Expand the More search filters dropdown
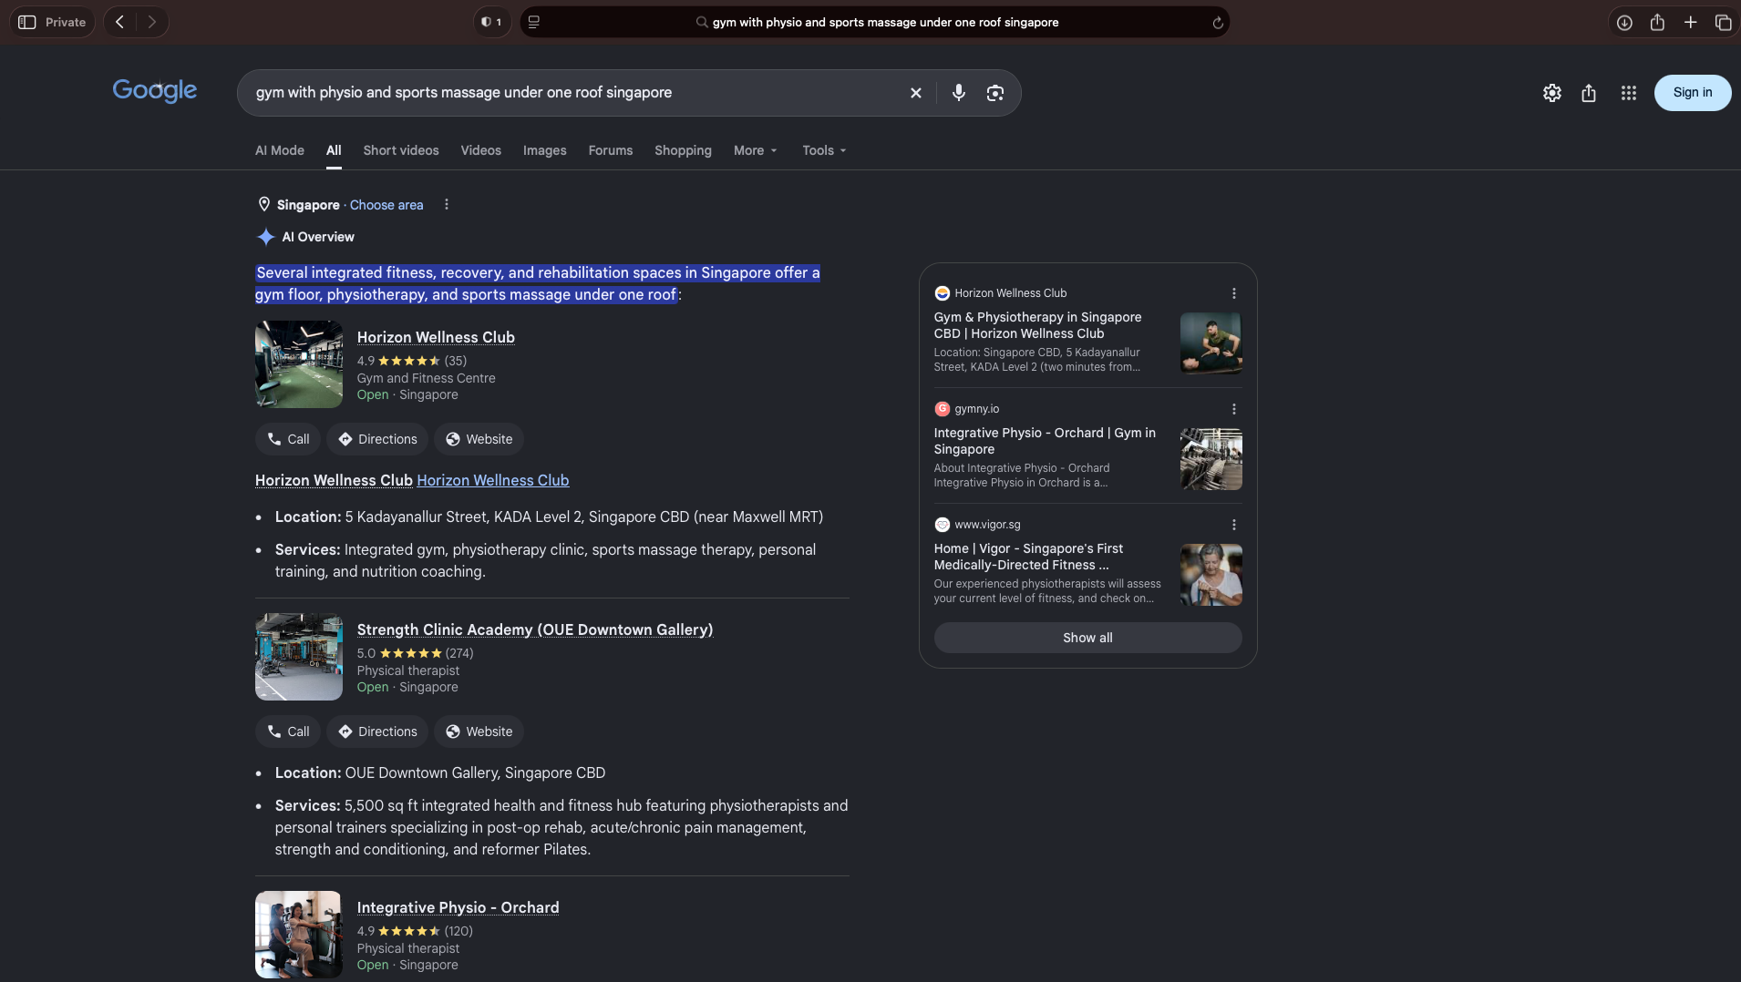 755,151
